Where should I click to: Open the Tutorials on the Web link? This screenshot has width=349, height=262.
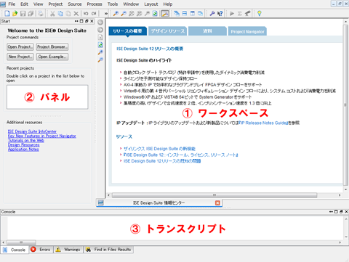[x=26, y=140]
